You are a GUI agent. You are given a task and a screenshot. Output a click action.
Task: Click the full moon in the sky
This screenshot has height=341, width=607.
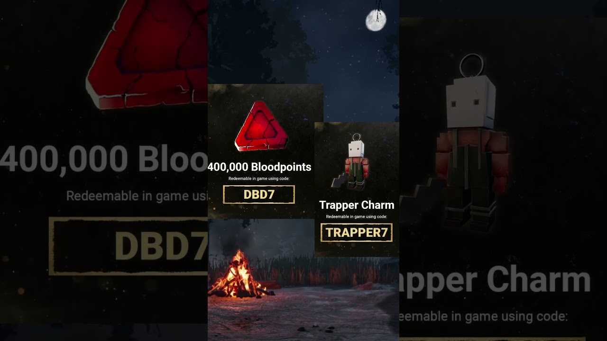[376, 21]
